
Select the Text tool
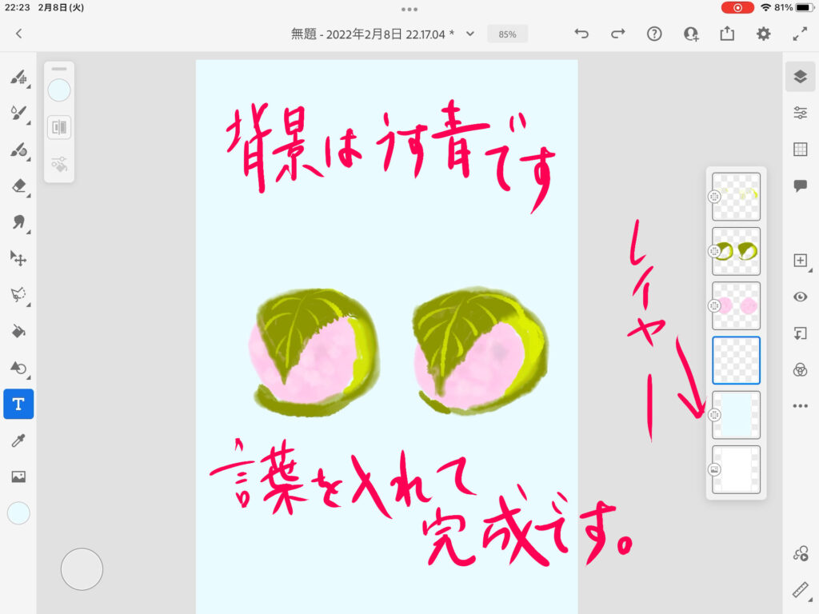18,404
